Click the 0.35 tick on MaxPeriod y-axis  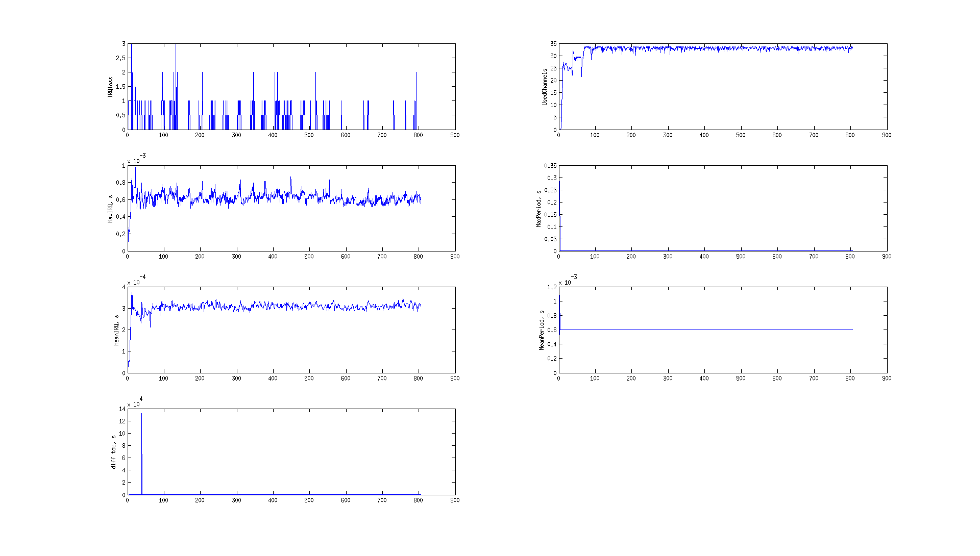[x=550, y=166]
